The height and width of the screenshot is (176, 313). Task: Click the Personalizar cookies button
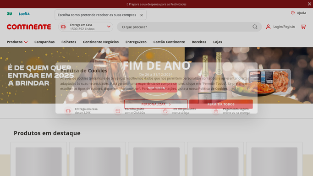156,104
